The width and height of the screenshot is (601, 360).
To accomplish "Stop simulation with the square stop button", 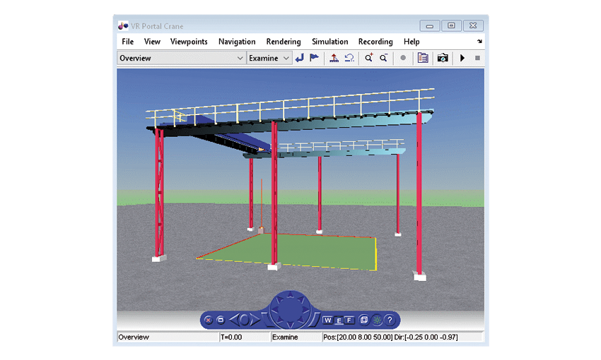I will point(477,58).
